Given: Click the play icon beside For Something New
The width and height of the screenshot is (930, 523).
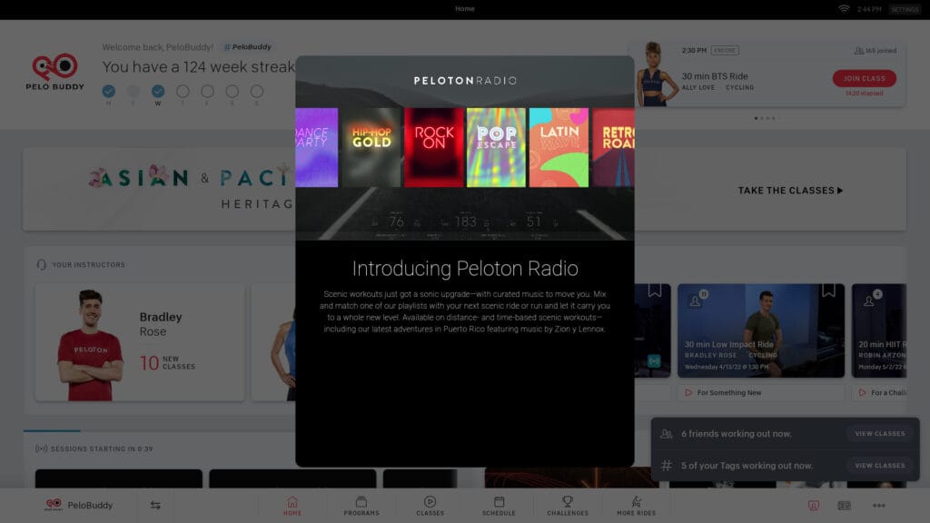Looking at the screenshot, I should click(688, 392).
